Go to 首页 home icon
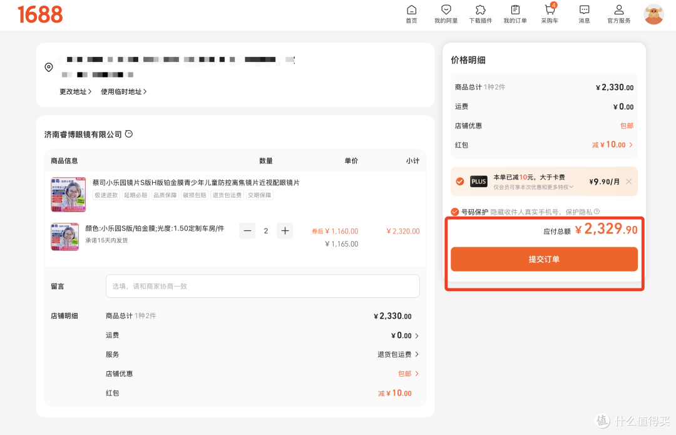 tap(411, 14)
